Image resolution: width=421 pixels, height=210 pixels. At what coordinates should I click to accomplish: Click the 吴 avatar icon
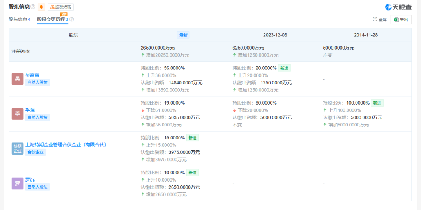coord(18,79)
